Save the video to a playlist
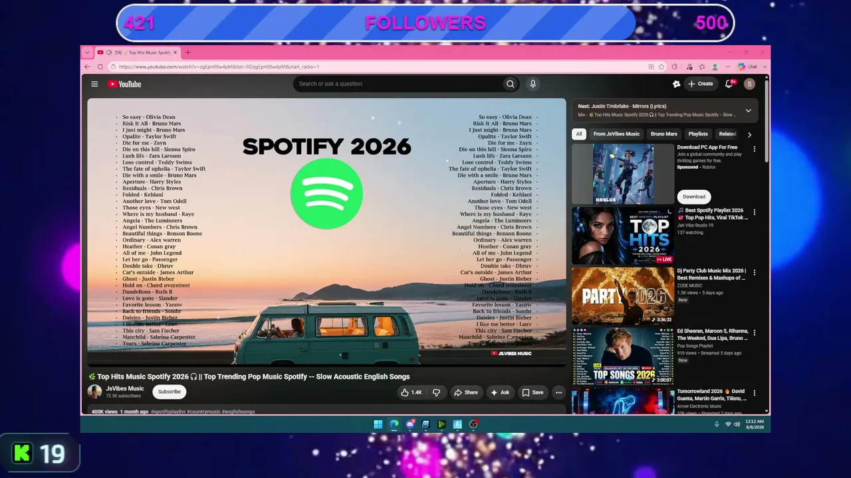The width and height of the screenshot is (851, 478). tap(533, 392)
